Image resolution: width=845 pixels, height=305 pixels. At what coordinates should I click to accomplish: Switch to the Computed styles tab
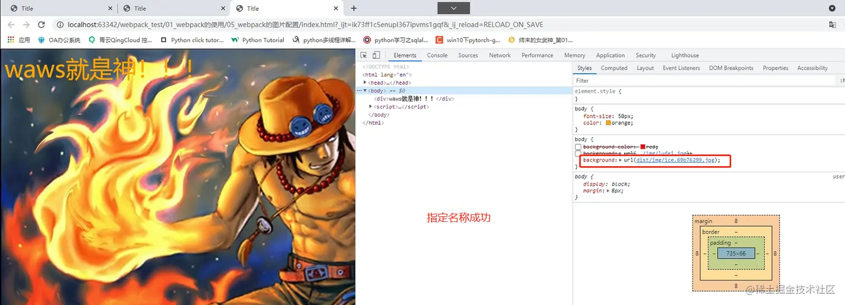pos(614,68)
